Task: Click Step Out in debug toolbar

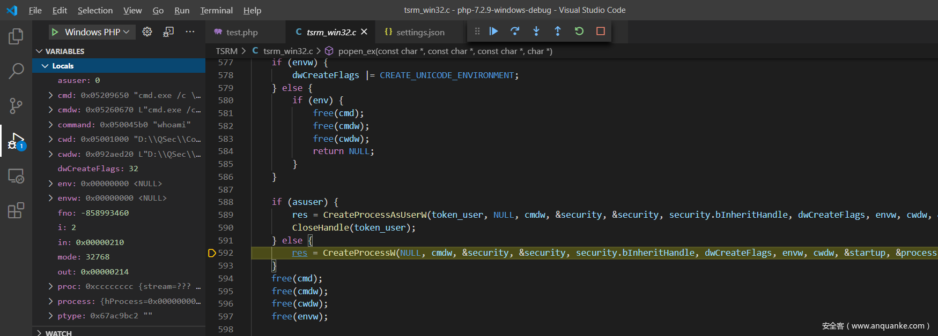Action: click(x=558, y=32)
